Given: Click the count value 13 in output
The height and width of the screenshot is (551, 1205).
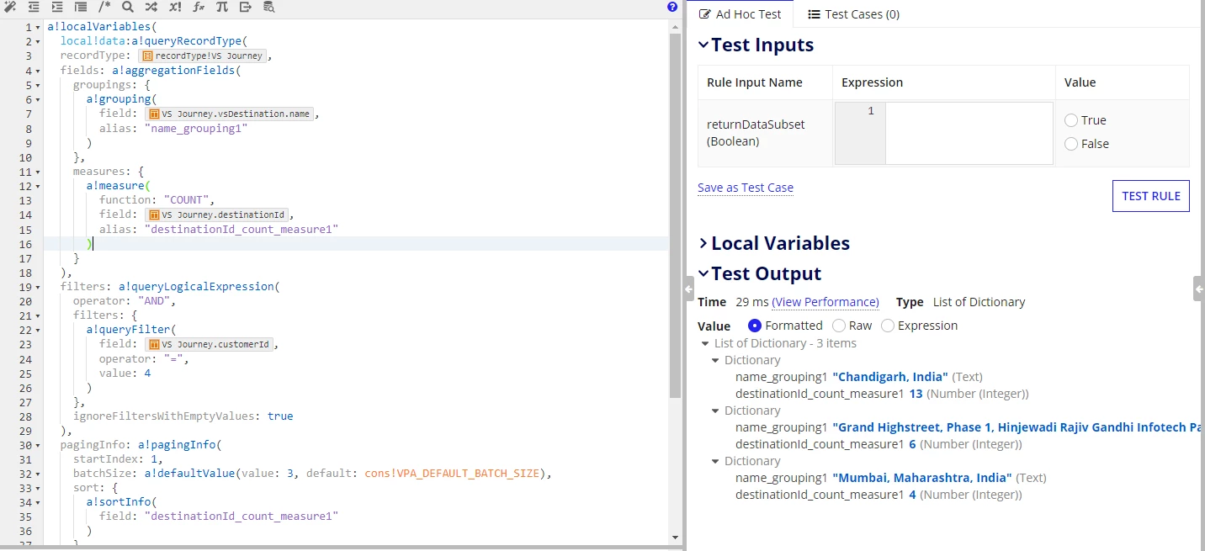Looking at the screenshot, I should pos(916,394).
